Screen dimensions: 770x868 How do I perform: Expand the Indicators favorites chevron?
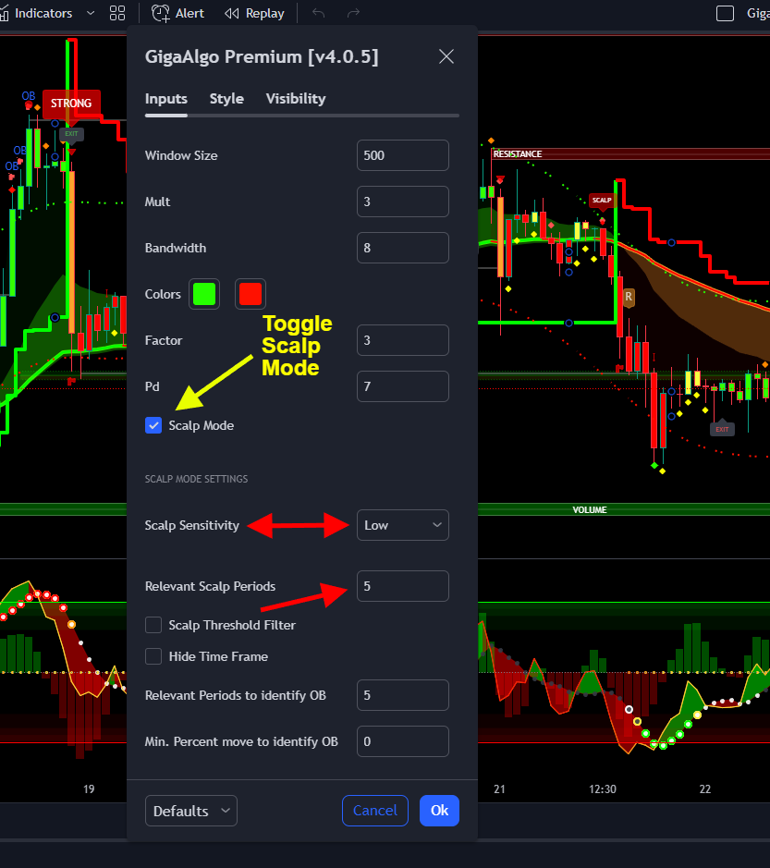coord(91,13)
